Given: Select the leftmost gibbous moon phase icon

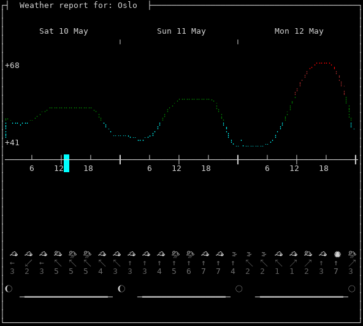Looking at the screenshot, I should [x=9, y=289].
